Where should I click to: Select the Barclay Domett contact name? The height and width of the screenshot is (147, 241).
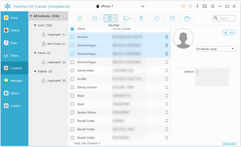tap(87, 87)
